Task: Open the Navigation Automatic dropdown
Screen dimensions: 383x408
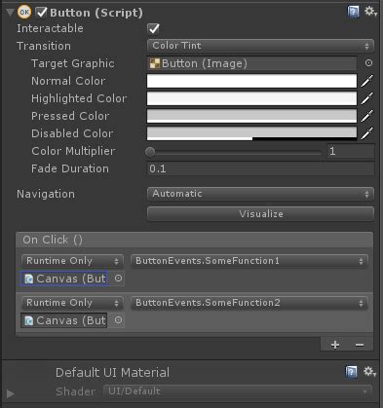Action: 260,194
